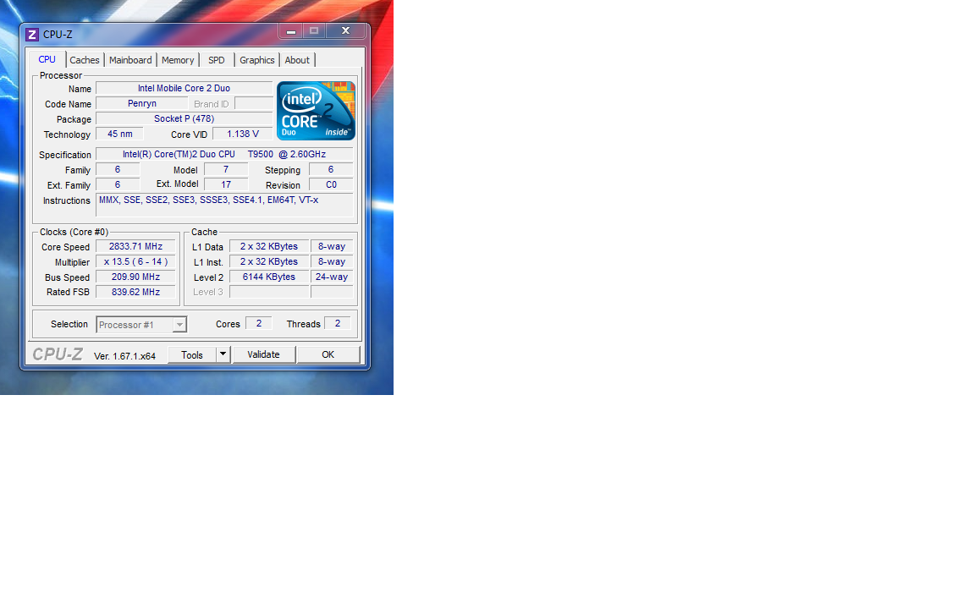Click the empty Level 3 cache field

pyautogui.click(x=269, y=292)
